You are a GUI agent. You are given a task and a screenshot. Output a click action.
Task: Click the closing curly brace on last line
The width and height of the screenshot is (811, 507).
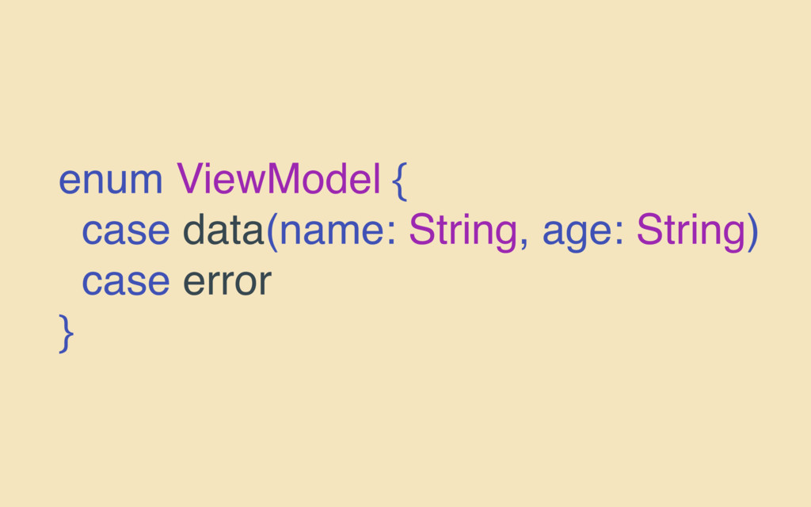tap(67, 334)
